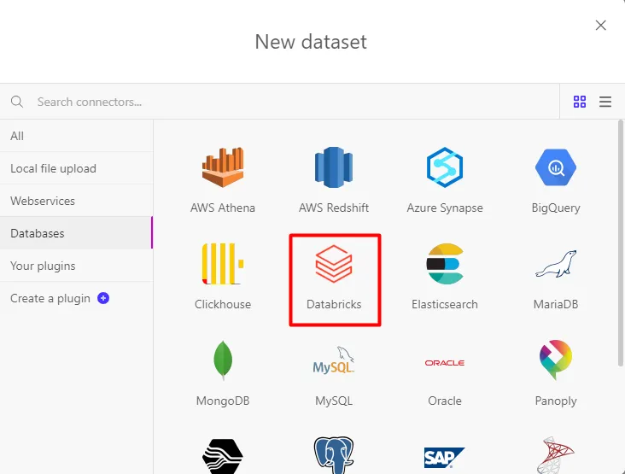Select the red lattice SQL Server icon
The image size is (625, 474).
(556, 455)
